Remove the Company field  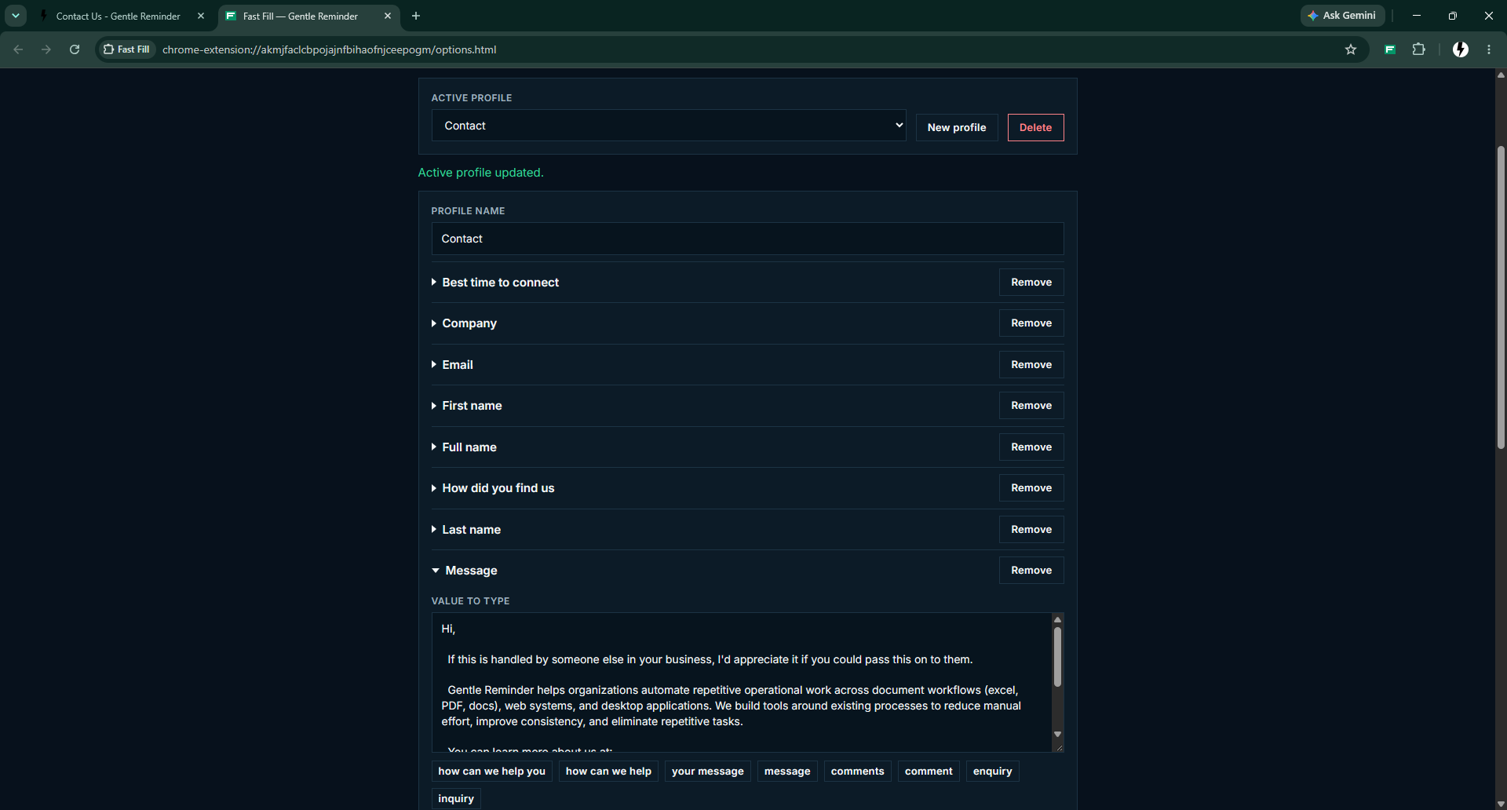(1031, 323)
